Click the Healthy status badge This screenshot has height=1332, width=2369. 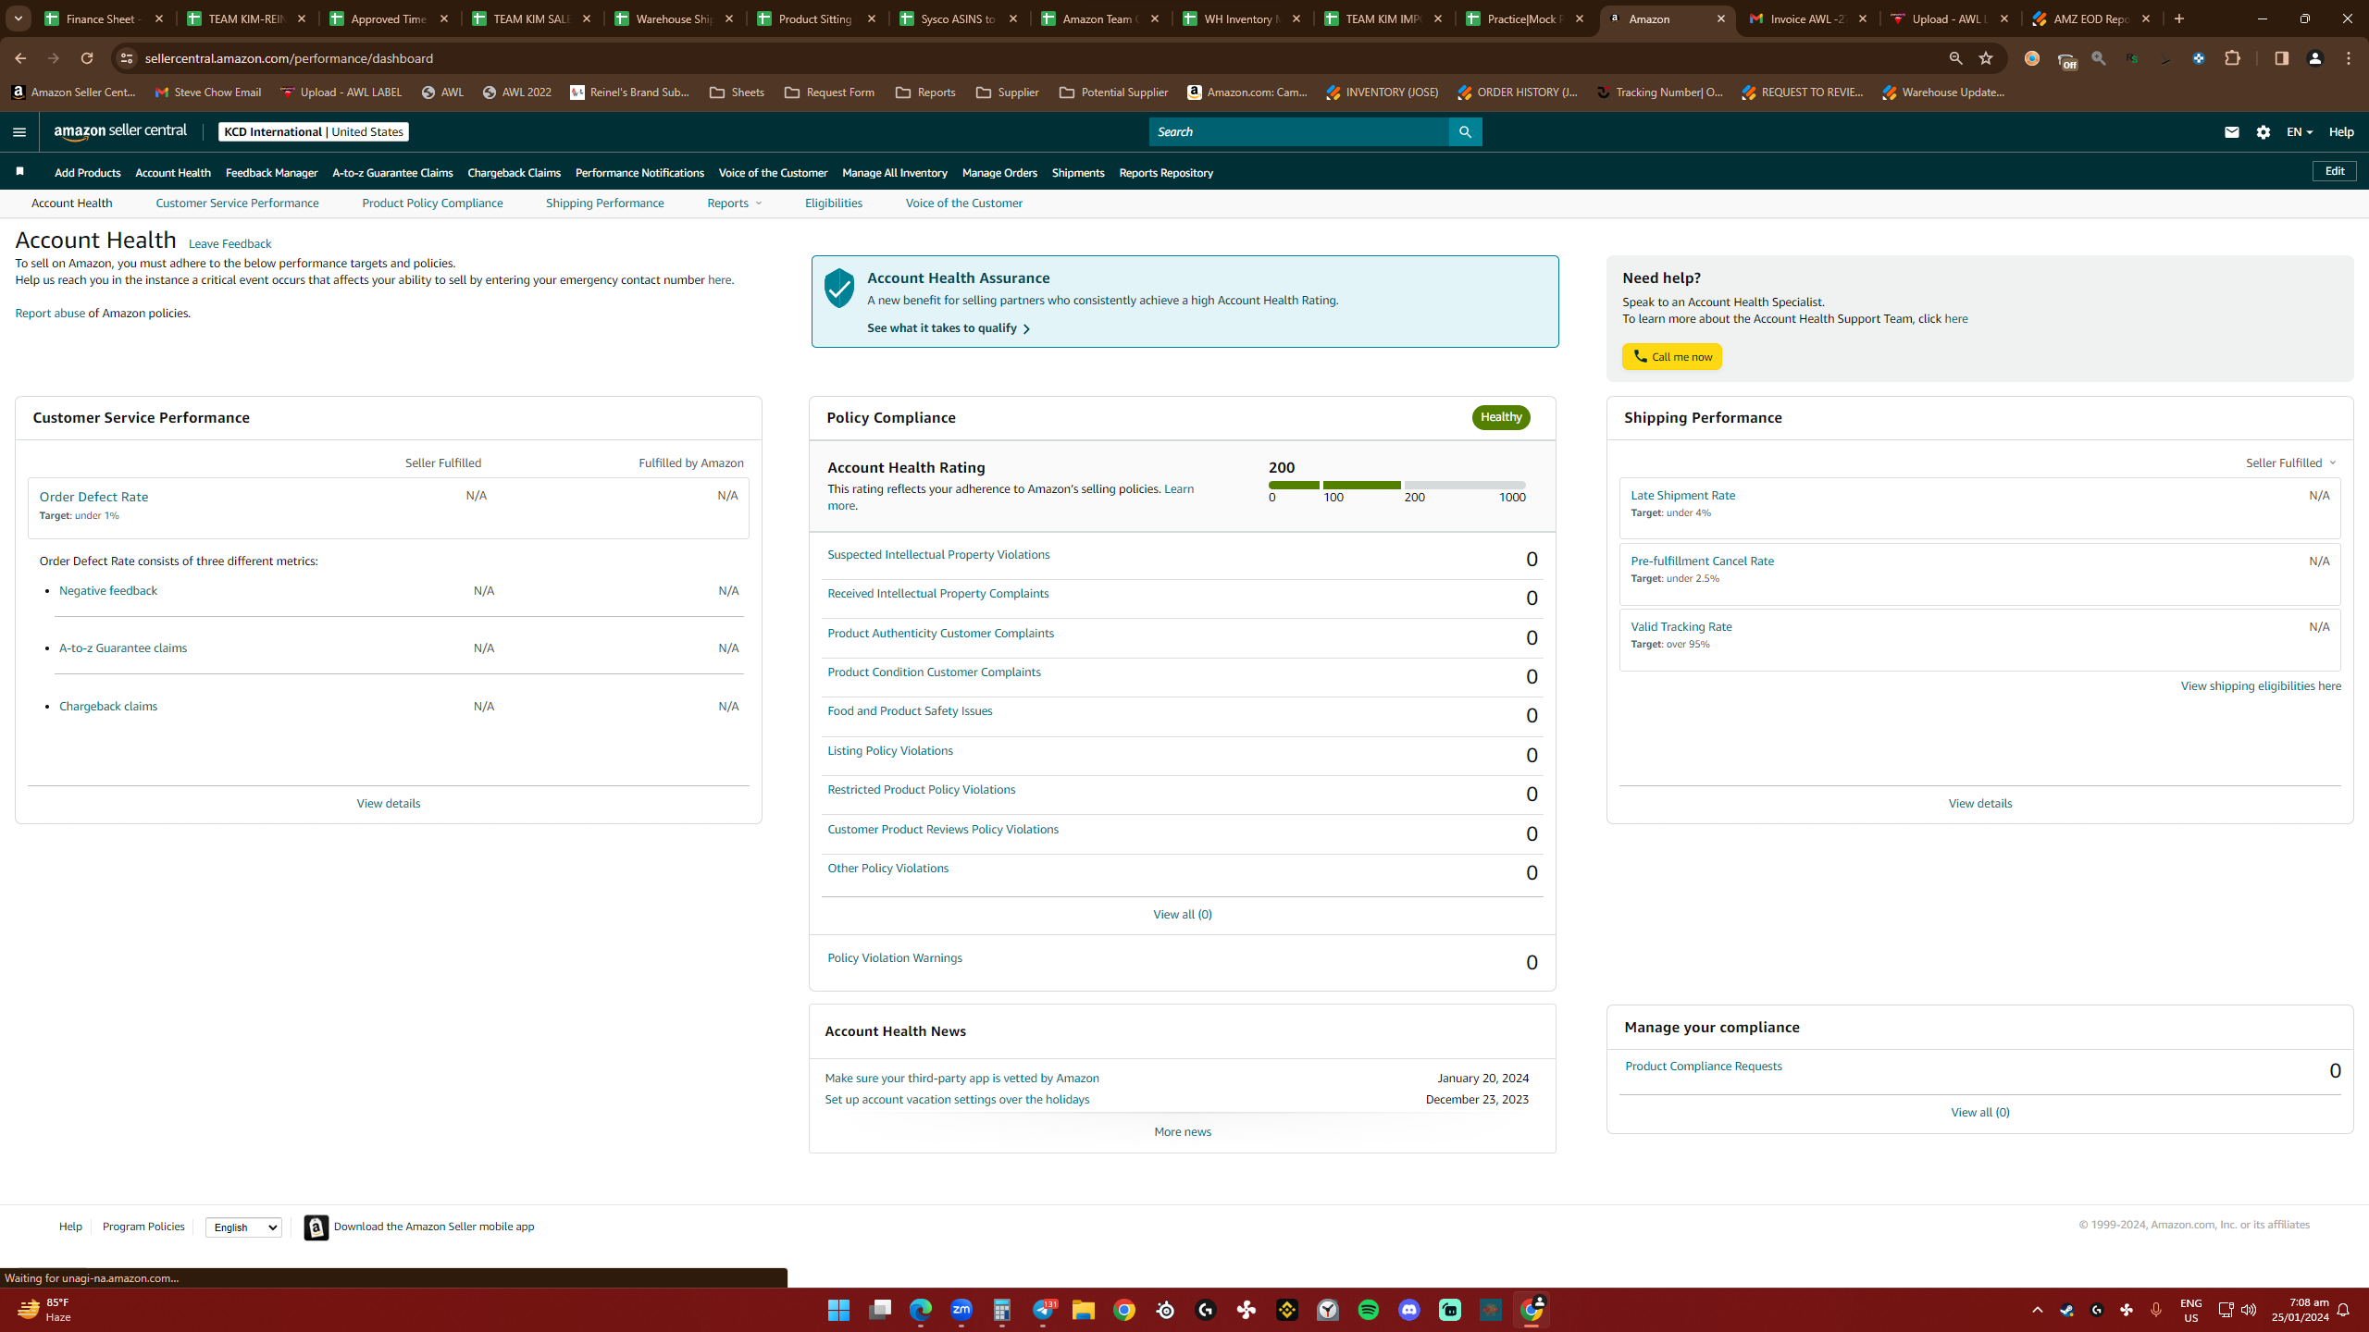coord(1501,417)
